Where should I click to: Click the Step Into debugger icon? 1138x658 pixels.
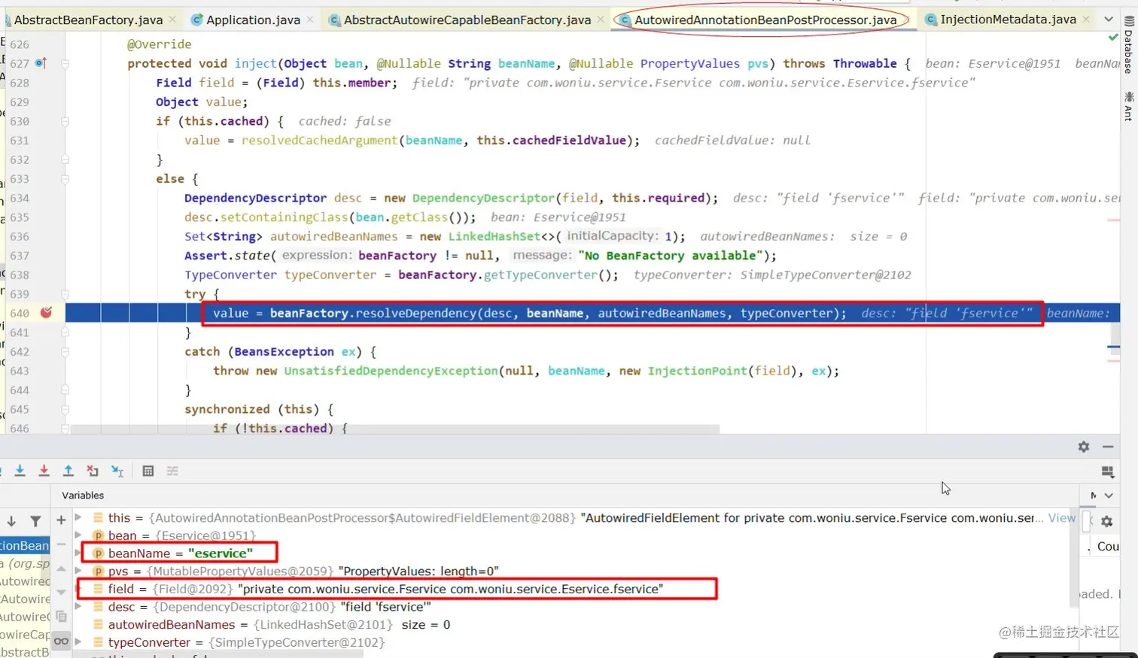(20, 471)
